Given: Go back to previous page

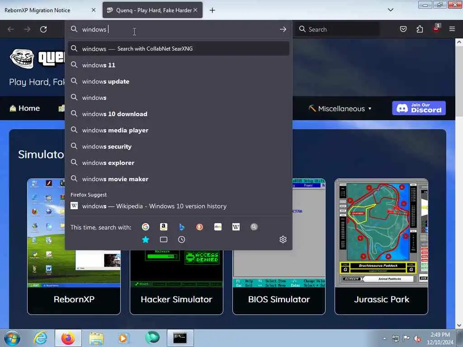Looking at the screenshot, I should pyautogui.click(x=11, y=29).
